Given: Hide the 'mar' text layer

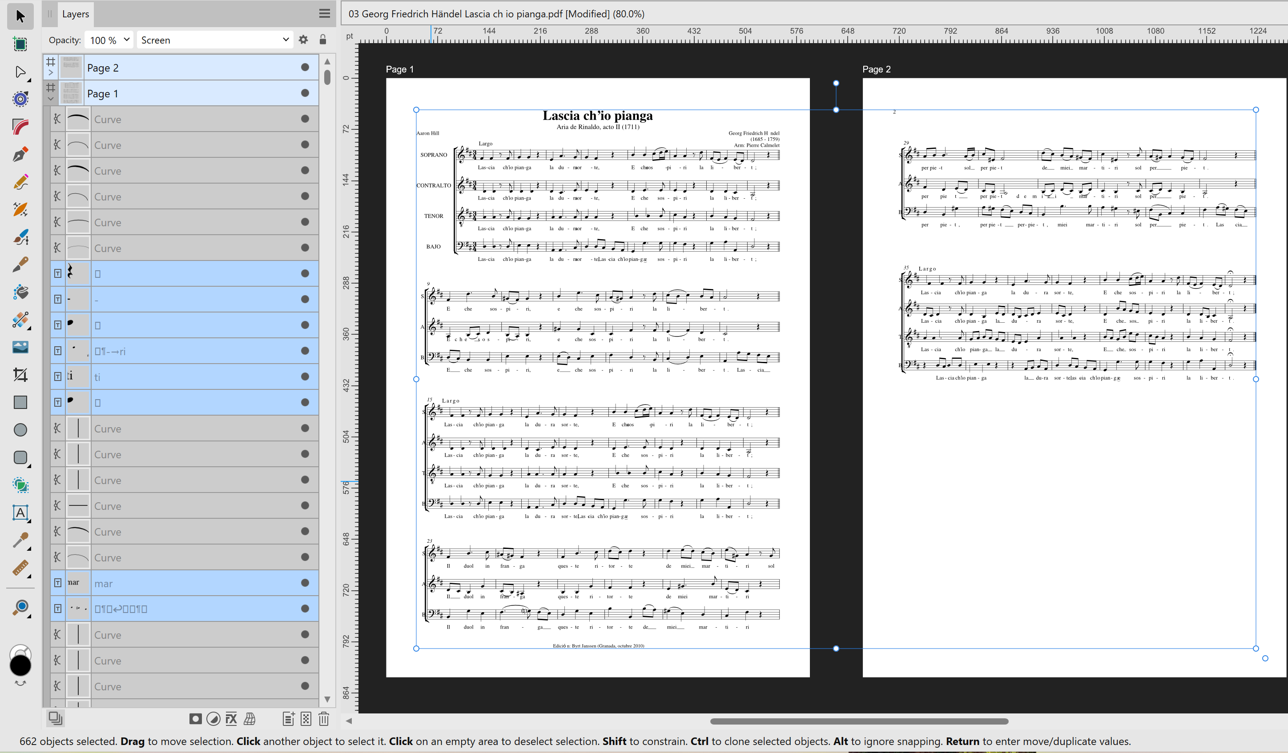Looking at the screenshot, I should [x=305, y=583].
